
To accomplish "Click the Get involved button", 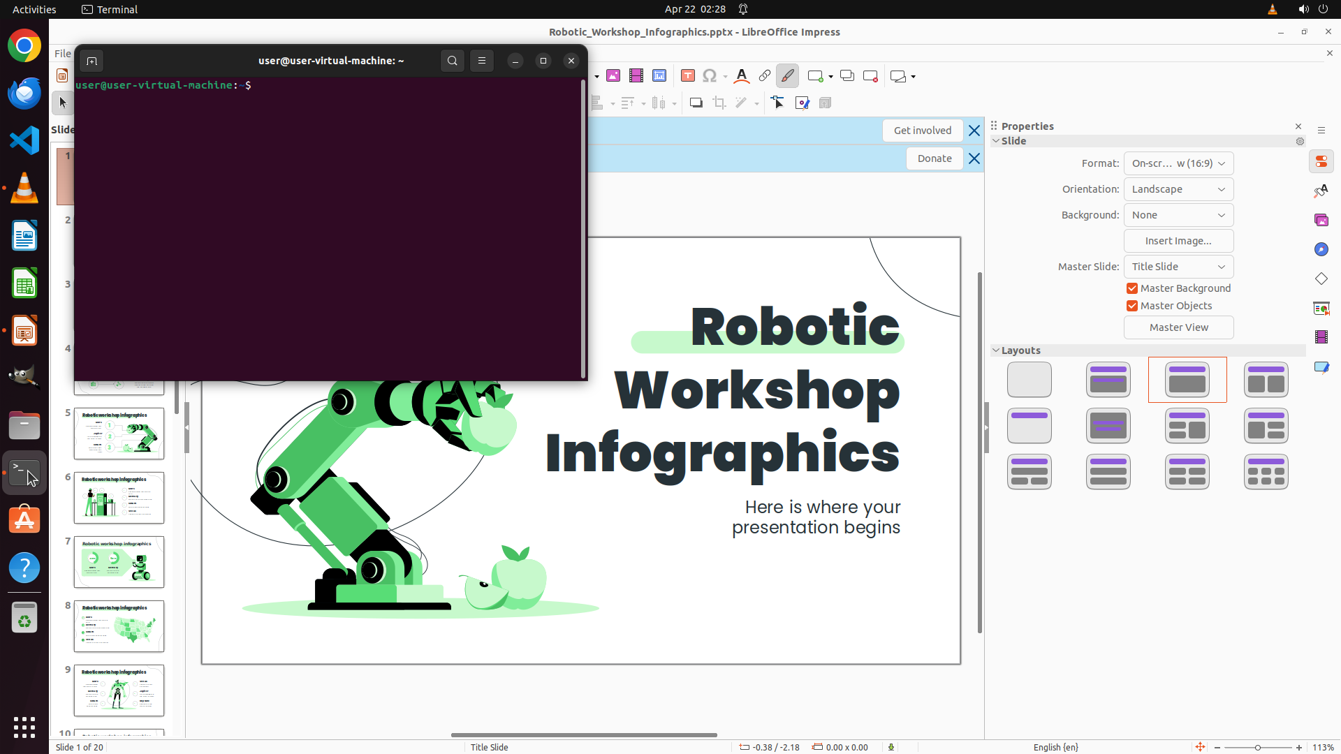I will (922, 131).
